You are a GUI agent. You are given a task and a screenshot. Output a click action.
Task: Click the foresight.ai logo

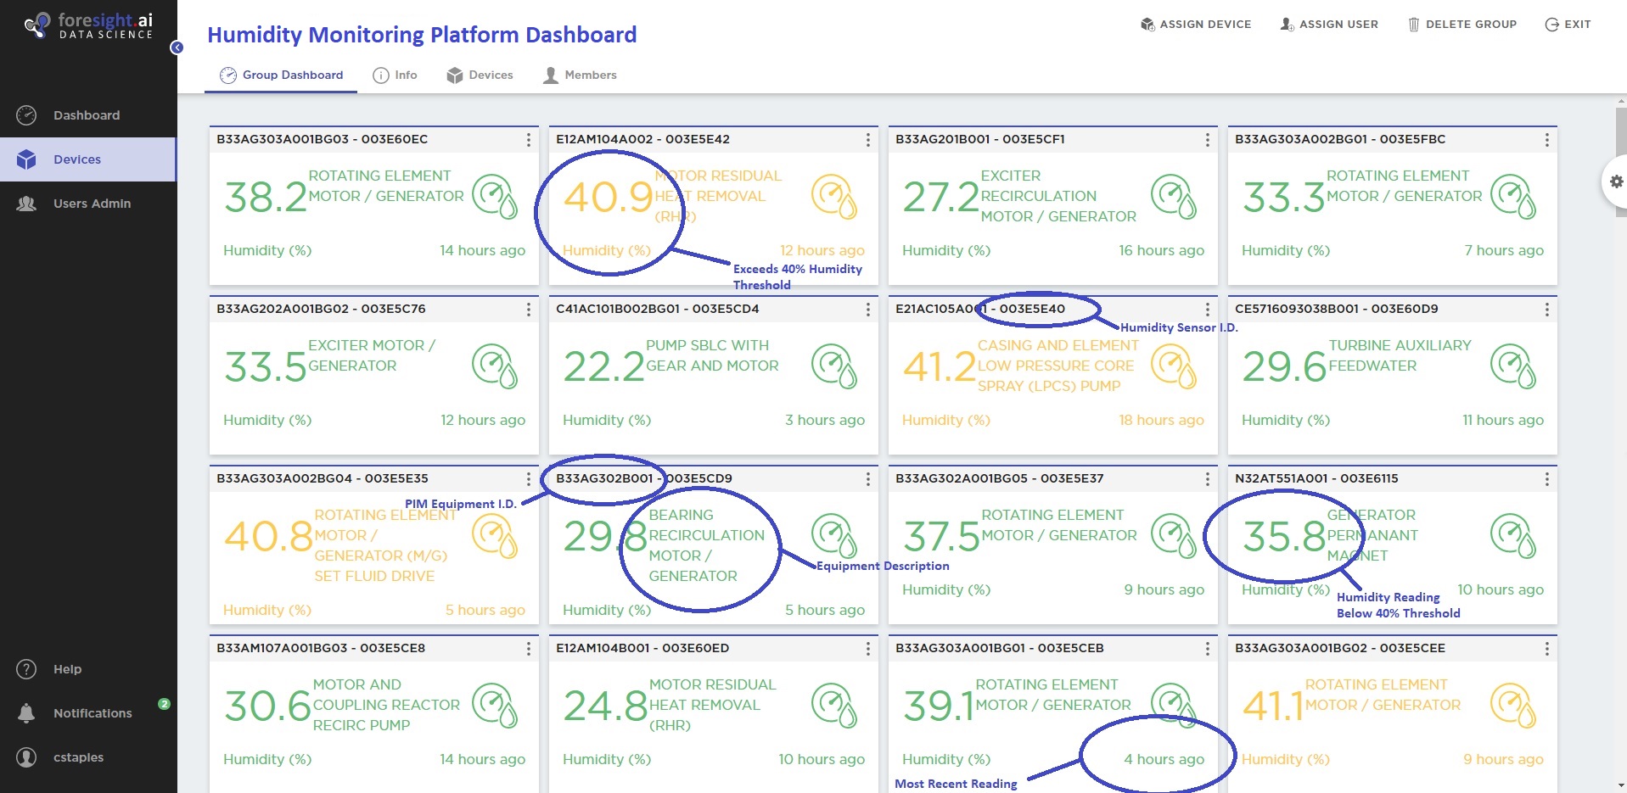tap(89, 25)
